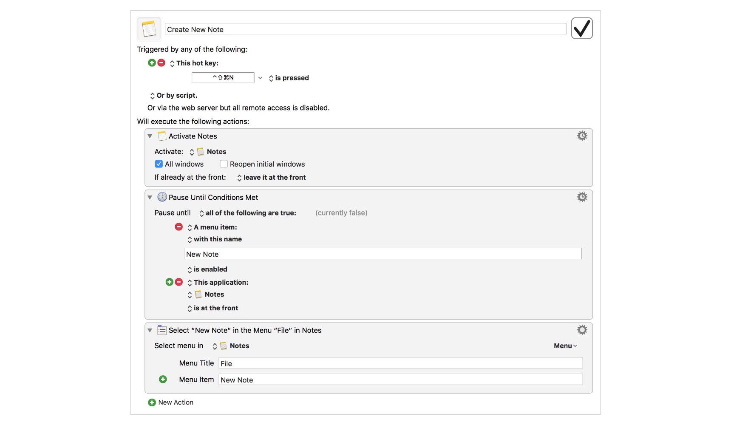Remove the hot key trigger
The height and width of the screenshot is (425, 731).
(x=161, y=63)
